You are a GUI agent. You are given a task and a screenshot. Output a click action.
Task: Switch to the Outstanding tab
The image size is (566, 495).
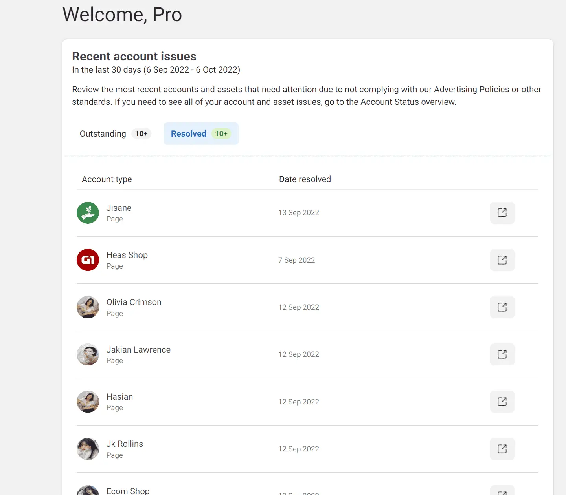pyautogui.click(x=114, y=134)
